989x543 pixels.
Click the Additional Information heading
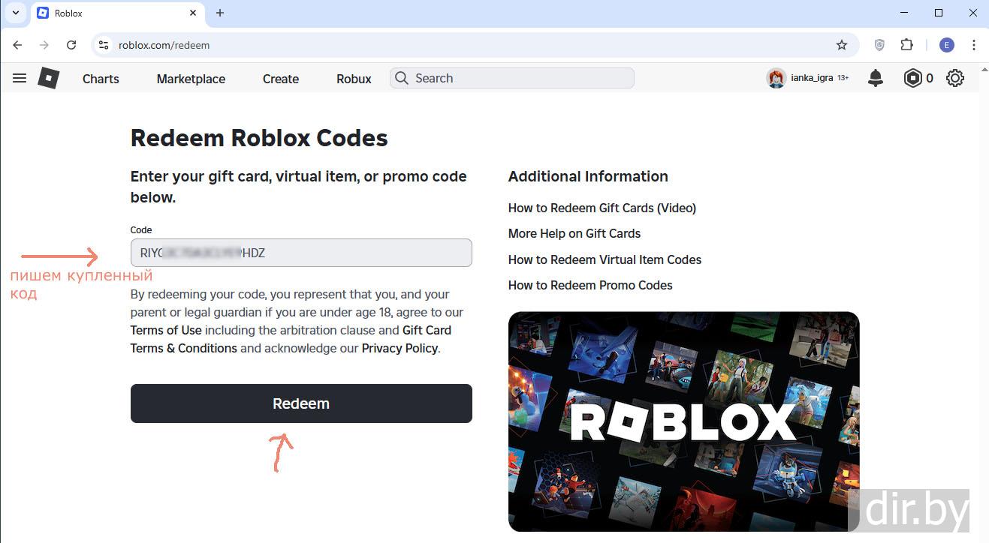click(x=588, y=176)
